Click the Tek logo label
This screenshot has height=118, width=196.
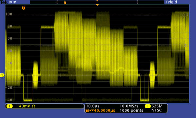click(x=3, y=2)
